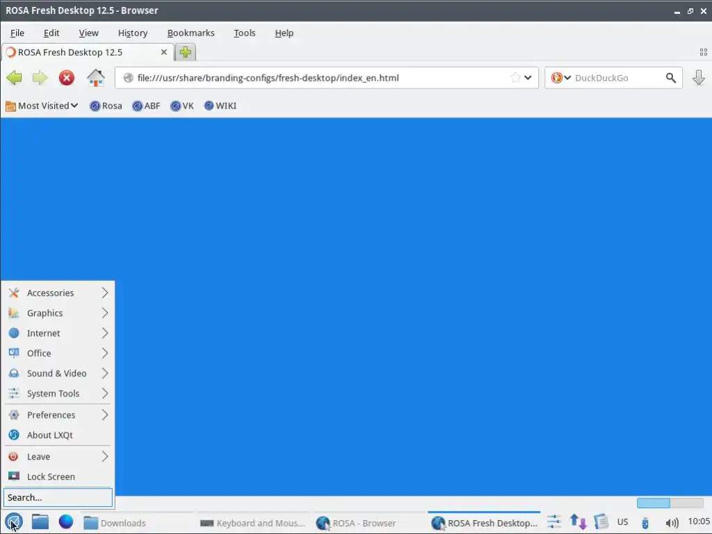Switch to the Downloads taskbar window

click(x=136, y=523)
